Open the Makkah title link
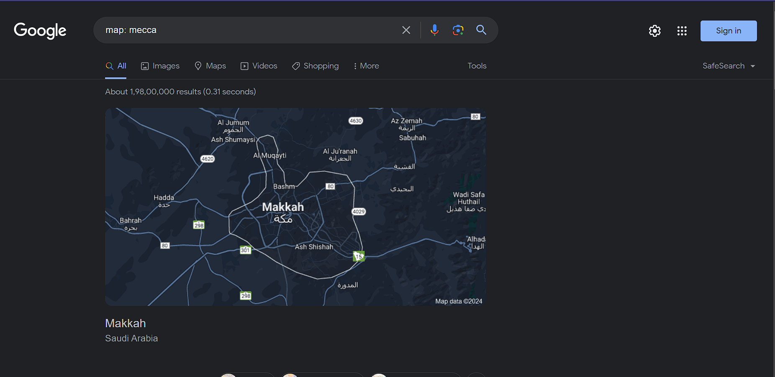This screenshot has height=377, width=775. [x=126, y=323]
